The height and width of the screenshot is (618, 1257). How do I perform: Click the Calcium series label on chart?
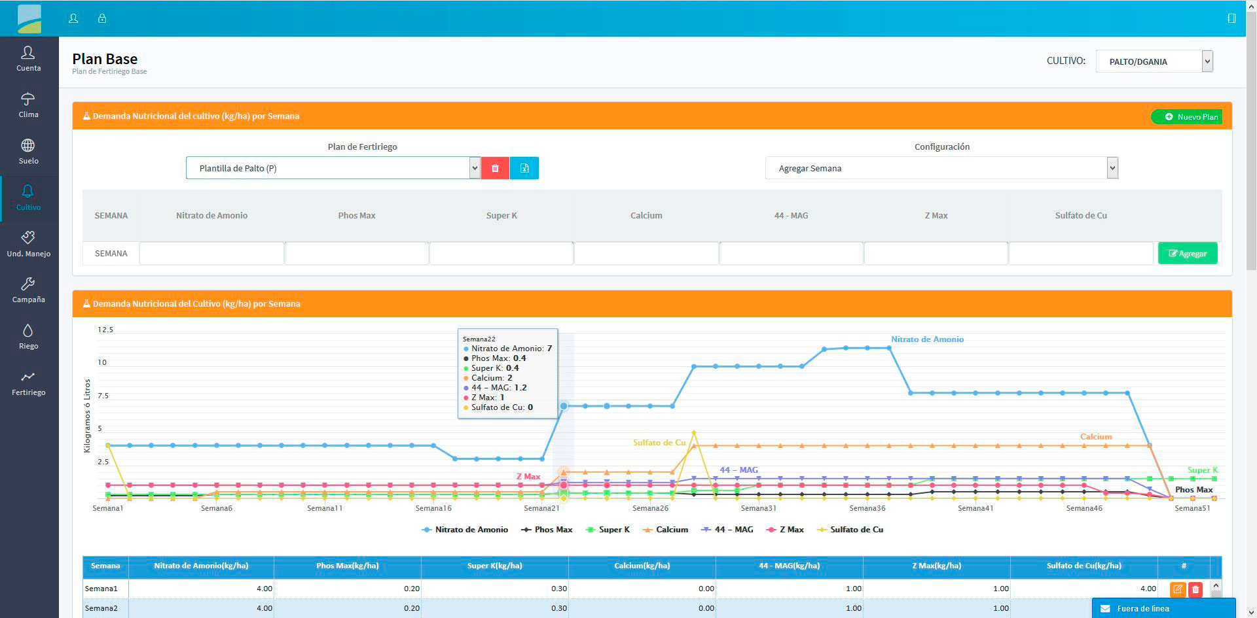click(x=1096, y=437)
